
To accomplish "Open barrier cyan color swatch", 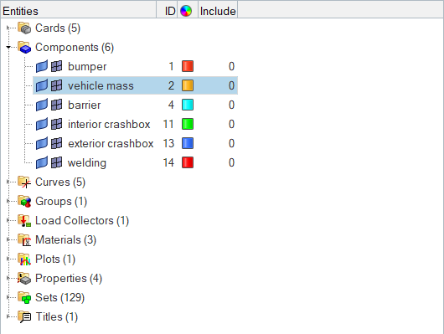I will coord(188,105).
